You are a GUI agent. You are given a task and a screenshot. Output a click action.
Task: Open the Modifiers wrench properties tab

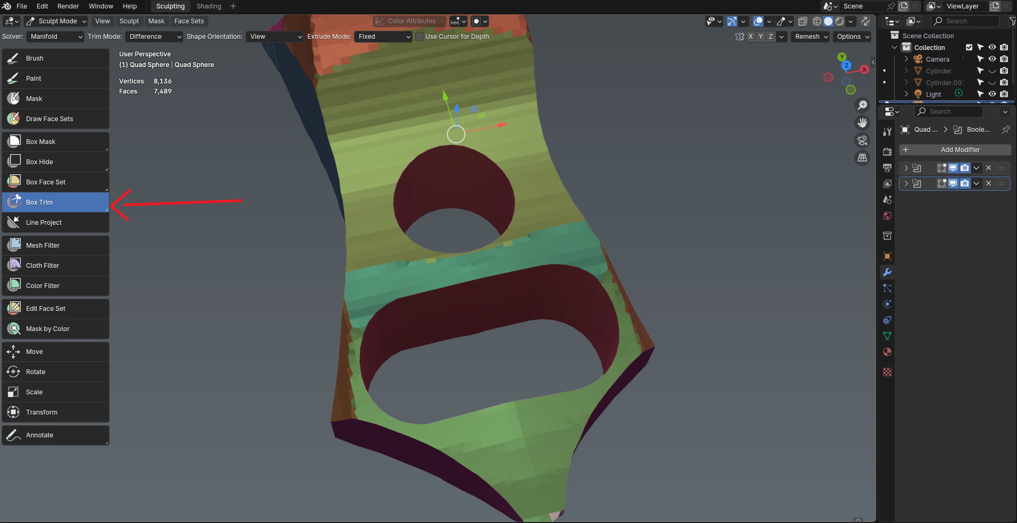(x=887, y=272)
